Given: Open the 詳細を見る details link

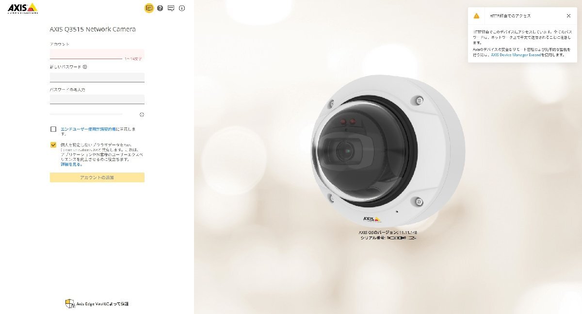Looking at the screenshot, I should coord(71,164).
